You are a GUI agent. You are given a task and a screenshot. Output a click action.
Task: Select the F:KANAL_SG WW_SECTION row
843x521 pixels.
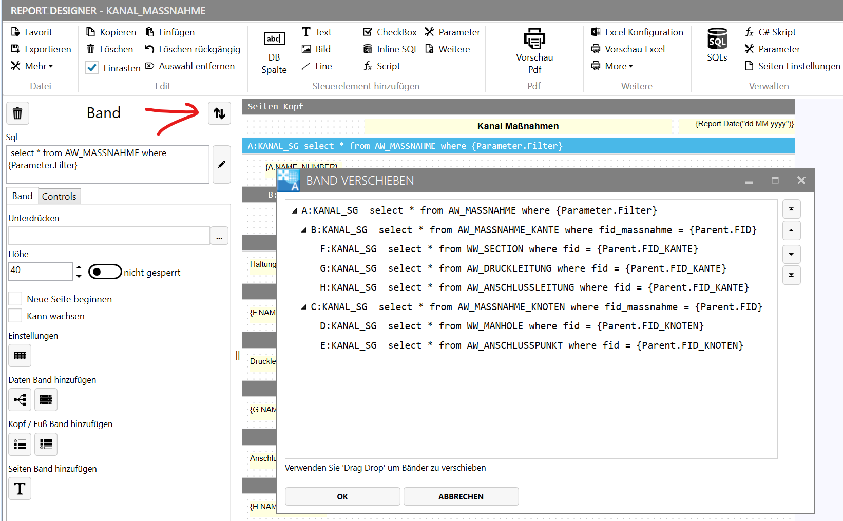click(x=509, y=249)
